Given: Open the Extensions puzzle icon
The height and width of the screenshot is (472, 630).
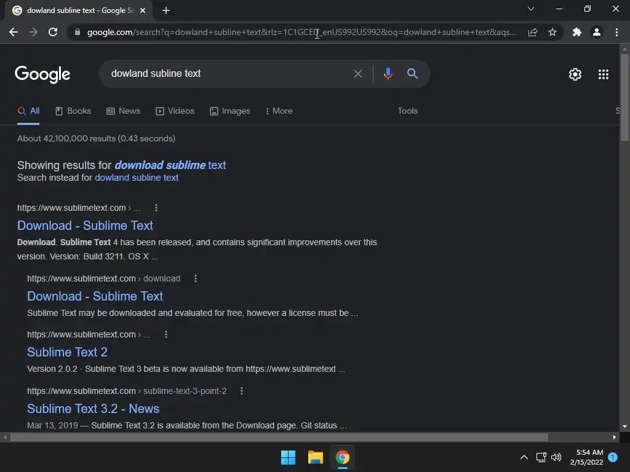Looking at the screenshot, I should pos(577,32).
